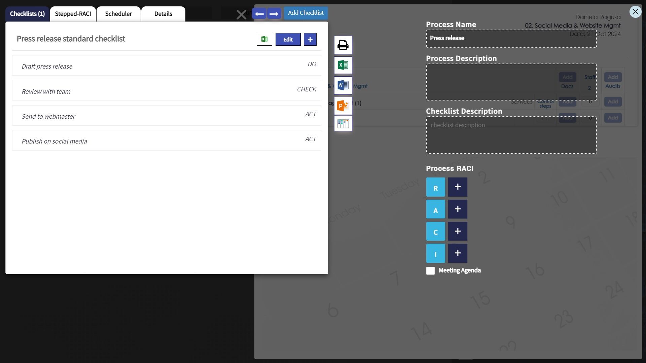Viewport: 646px width, 363px height.
Task: Switch to the Stepped-RACI tab
Action: pyautogui.click(x=73, y=14)
